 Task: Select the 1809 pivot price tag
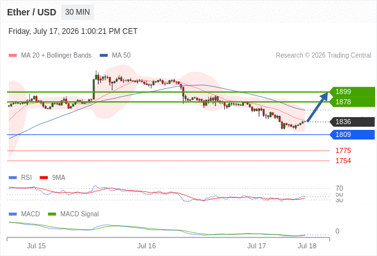point(352,134)
